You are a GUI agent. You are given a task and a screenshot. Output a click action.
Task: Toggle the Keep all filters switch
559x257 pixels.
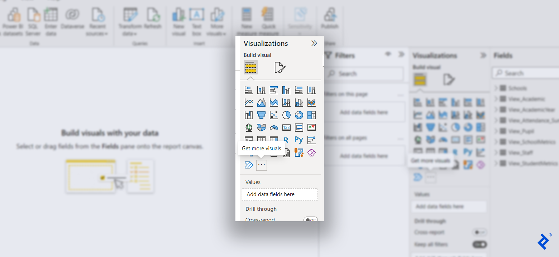pyautogui.click(x=479, y=244)
